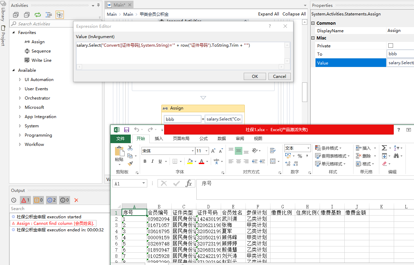
Task: Expand the UI Automation activities node
Action: (20, 80)
